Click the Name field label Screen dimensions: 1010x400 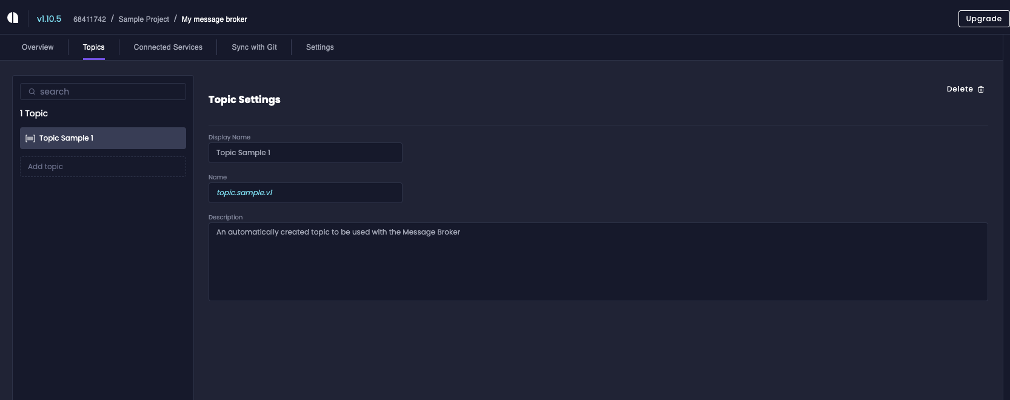[218, 178]
